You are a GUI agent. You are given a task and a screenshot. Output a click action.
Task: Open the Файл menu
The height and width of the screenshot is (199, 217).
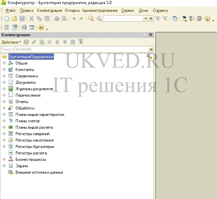click(10, 10)
